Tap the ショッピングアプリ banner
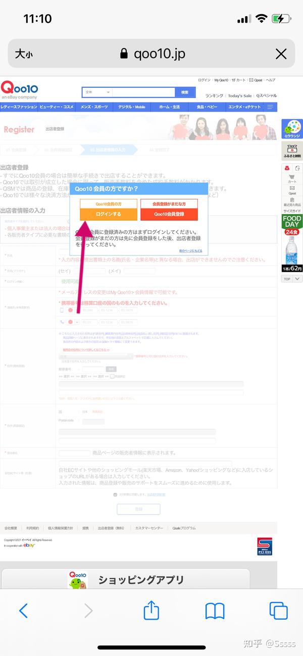Viewport: 303px width, 656px height. click(x=125, y=579)
